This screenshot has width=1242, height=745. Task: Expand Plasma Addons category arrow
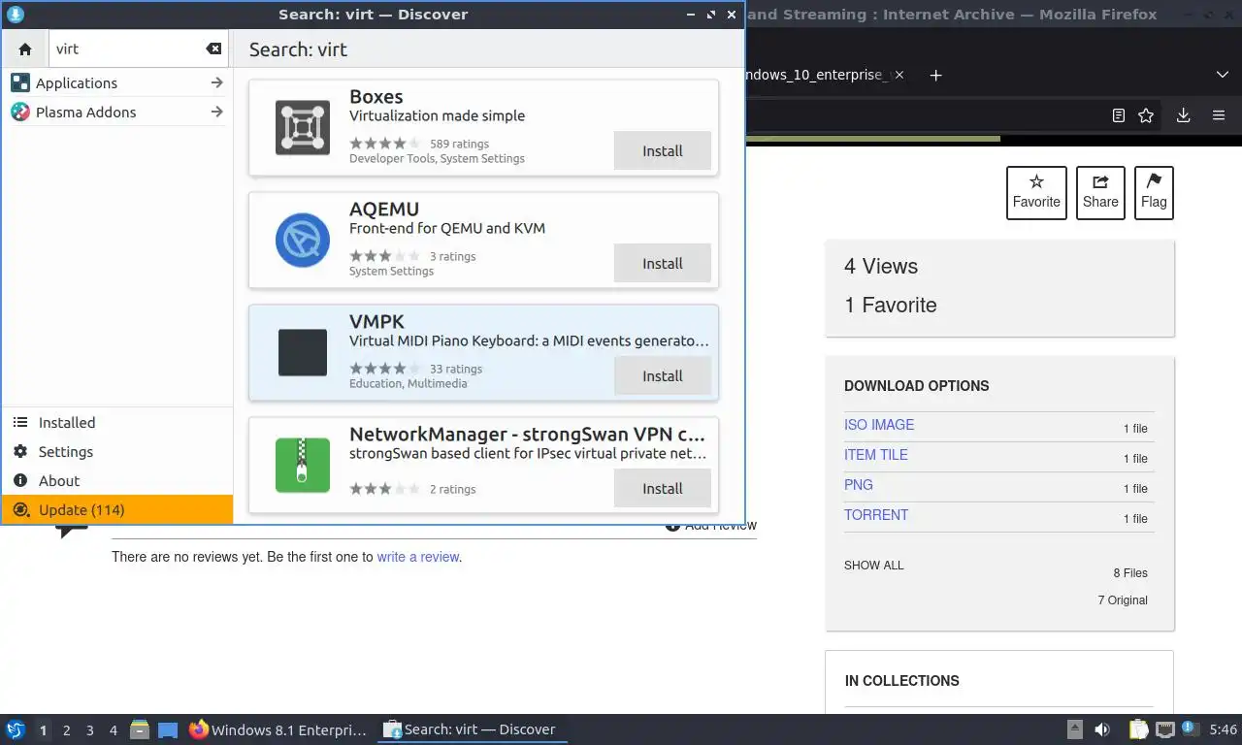coord(216,113)
